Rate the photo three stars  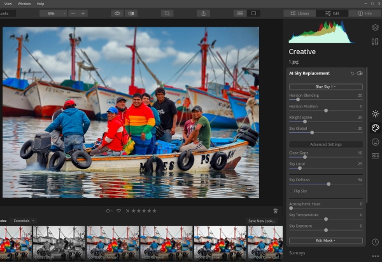coord(144,210)
